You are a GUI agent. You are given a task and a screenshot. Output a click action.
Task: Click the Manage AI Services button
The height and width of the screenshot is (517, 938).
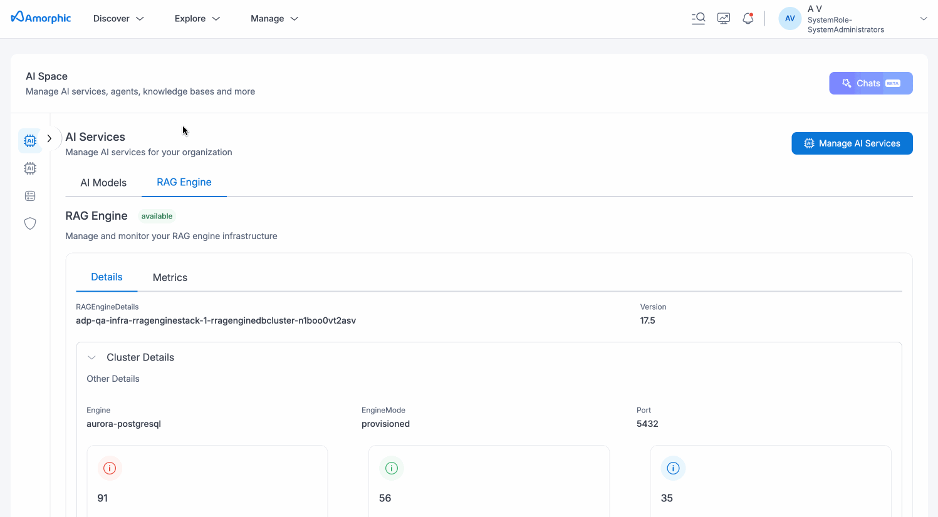(x=852, y=143)
